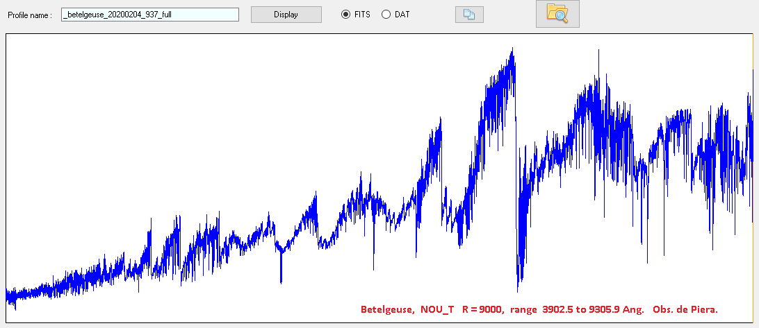Click the 'Obs. de Piera.' text in caption
The image size is (759, 328).
pos(685,309)
